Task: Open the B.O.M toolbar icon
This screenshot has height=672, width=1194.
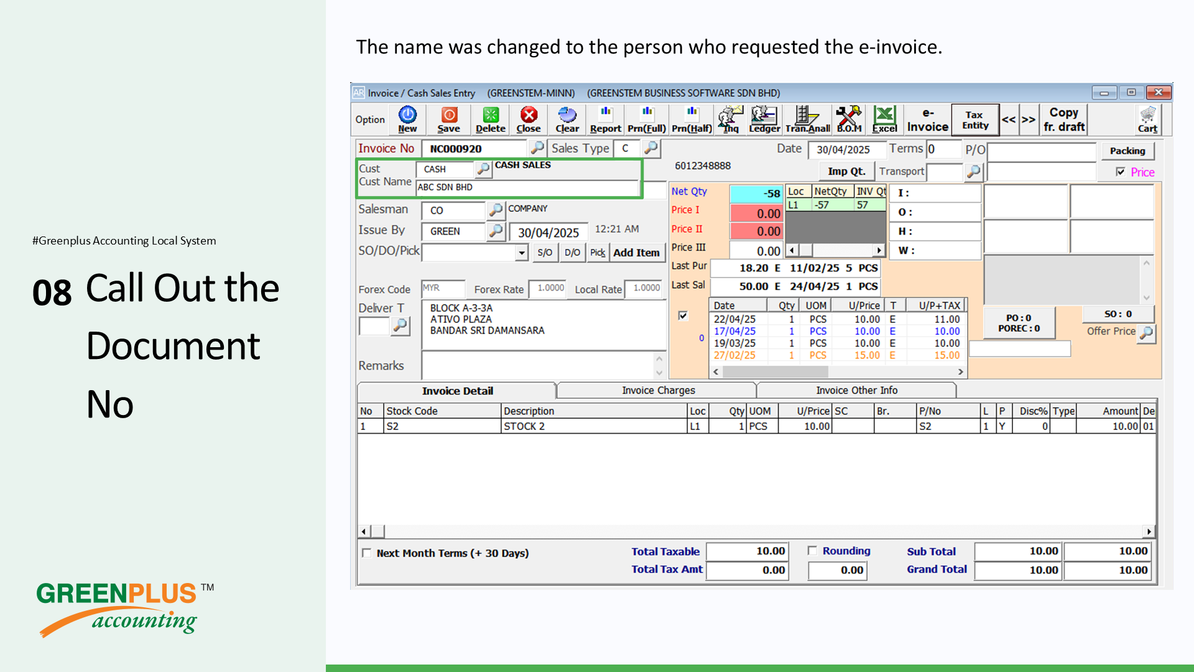Action: (x=849, y=119)
